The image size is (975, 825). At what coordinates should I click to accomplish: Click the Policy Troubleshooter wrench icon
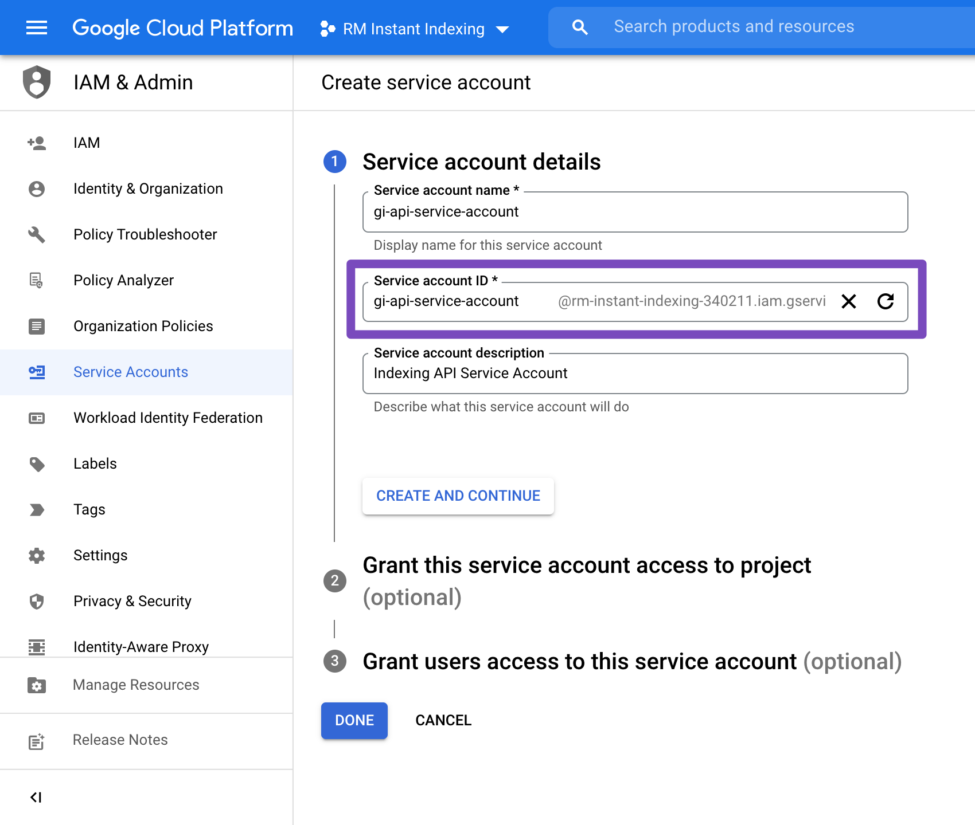(x=37, y=234)
